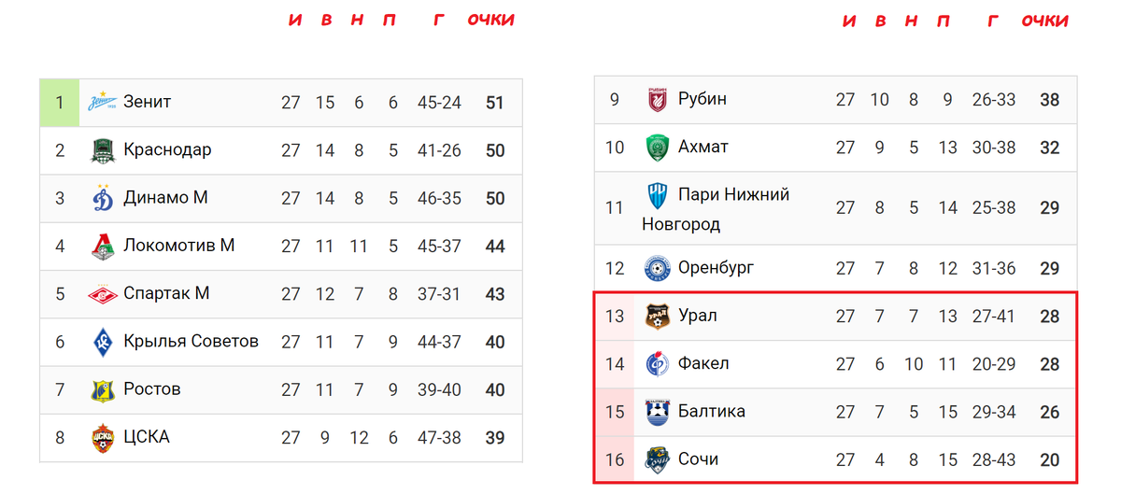
Task: Click the Краснодар club crest
Action: click(102, 150)
